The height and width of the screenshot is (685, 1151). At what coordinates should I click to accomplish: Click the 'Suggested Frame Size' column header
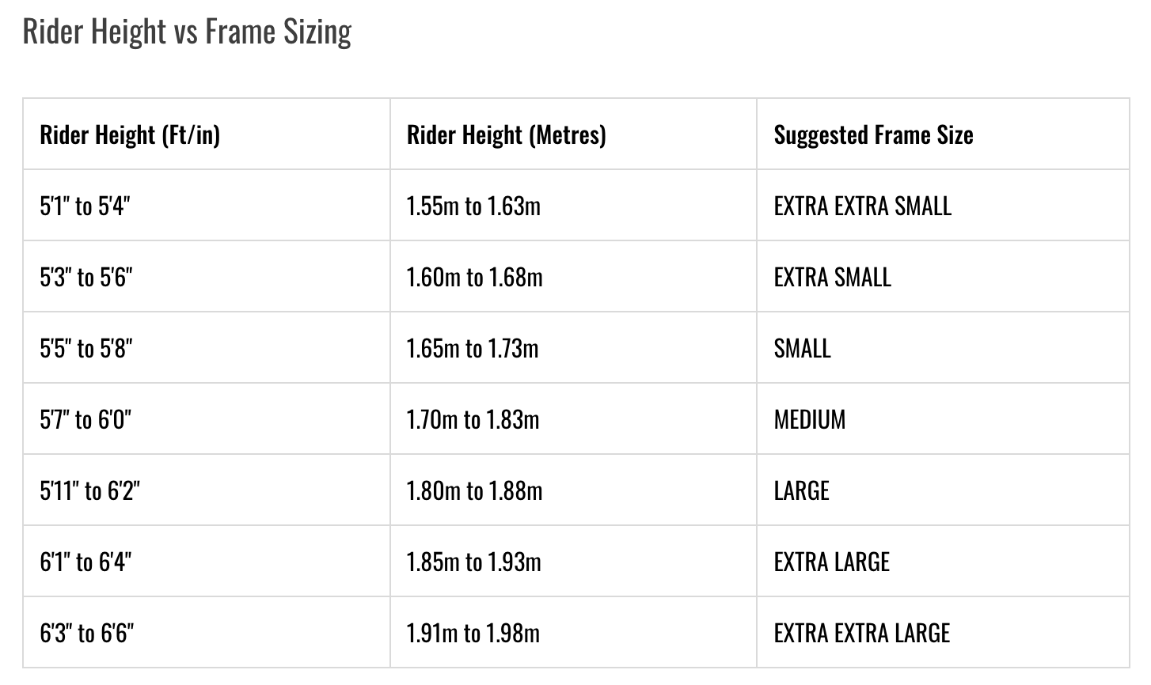tap(873, 134)
